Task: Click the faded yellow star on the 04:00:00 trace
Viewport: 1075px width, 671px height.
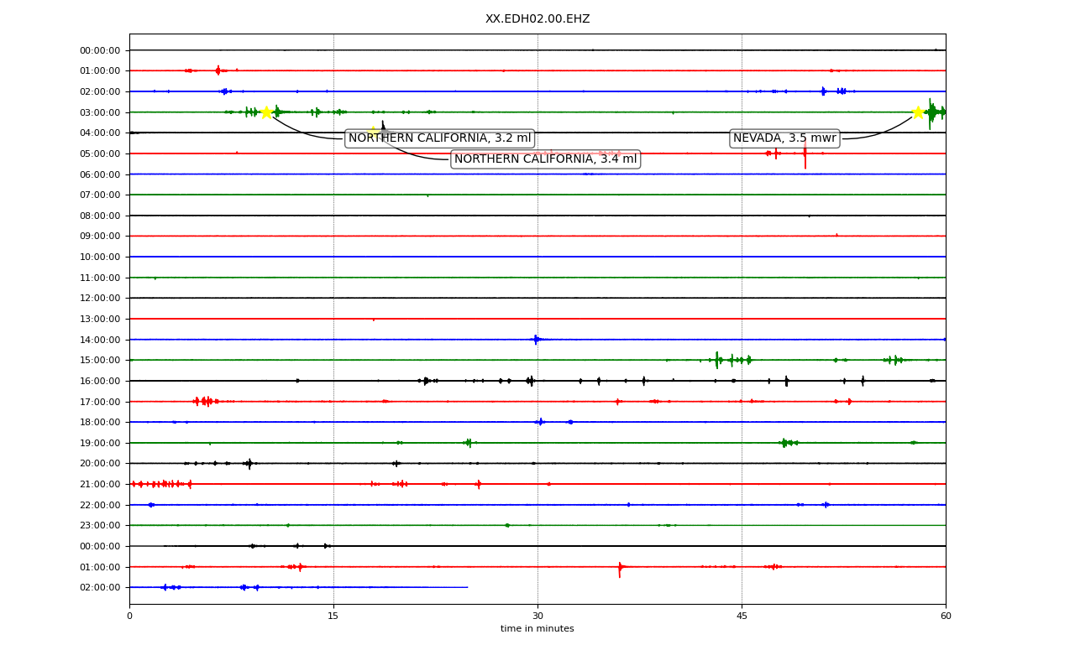Action: pos(373,132)
